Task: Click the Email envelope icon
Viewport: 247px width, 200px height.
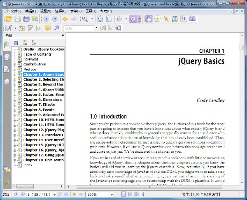Action: tap(35, 19)
